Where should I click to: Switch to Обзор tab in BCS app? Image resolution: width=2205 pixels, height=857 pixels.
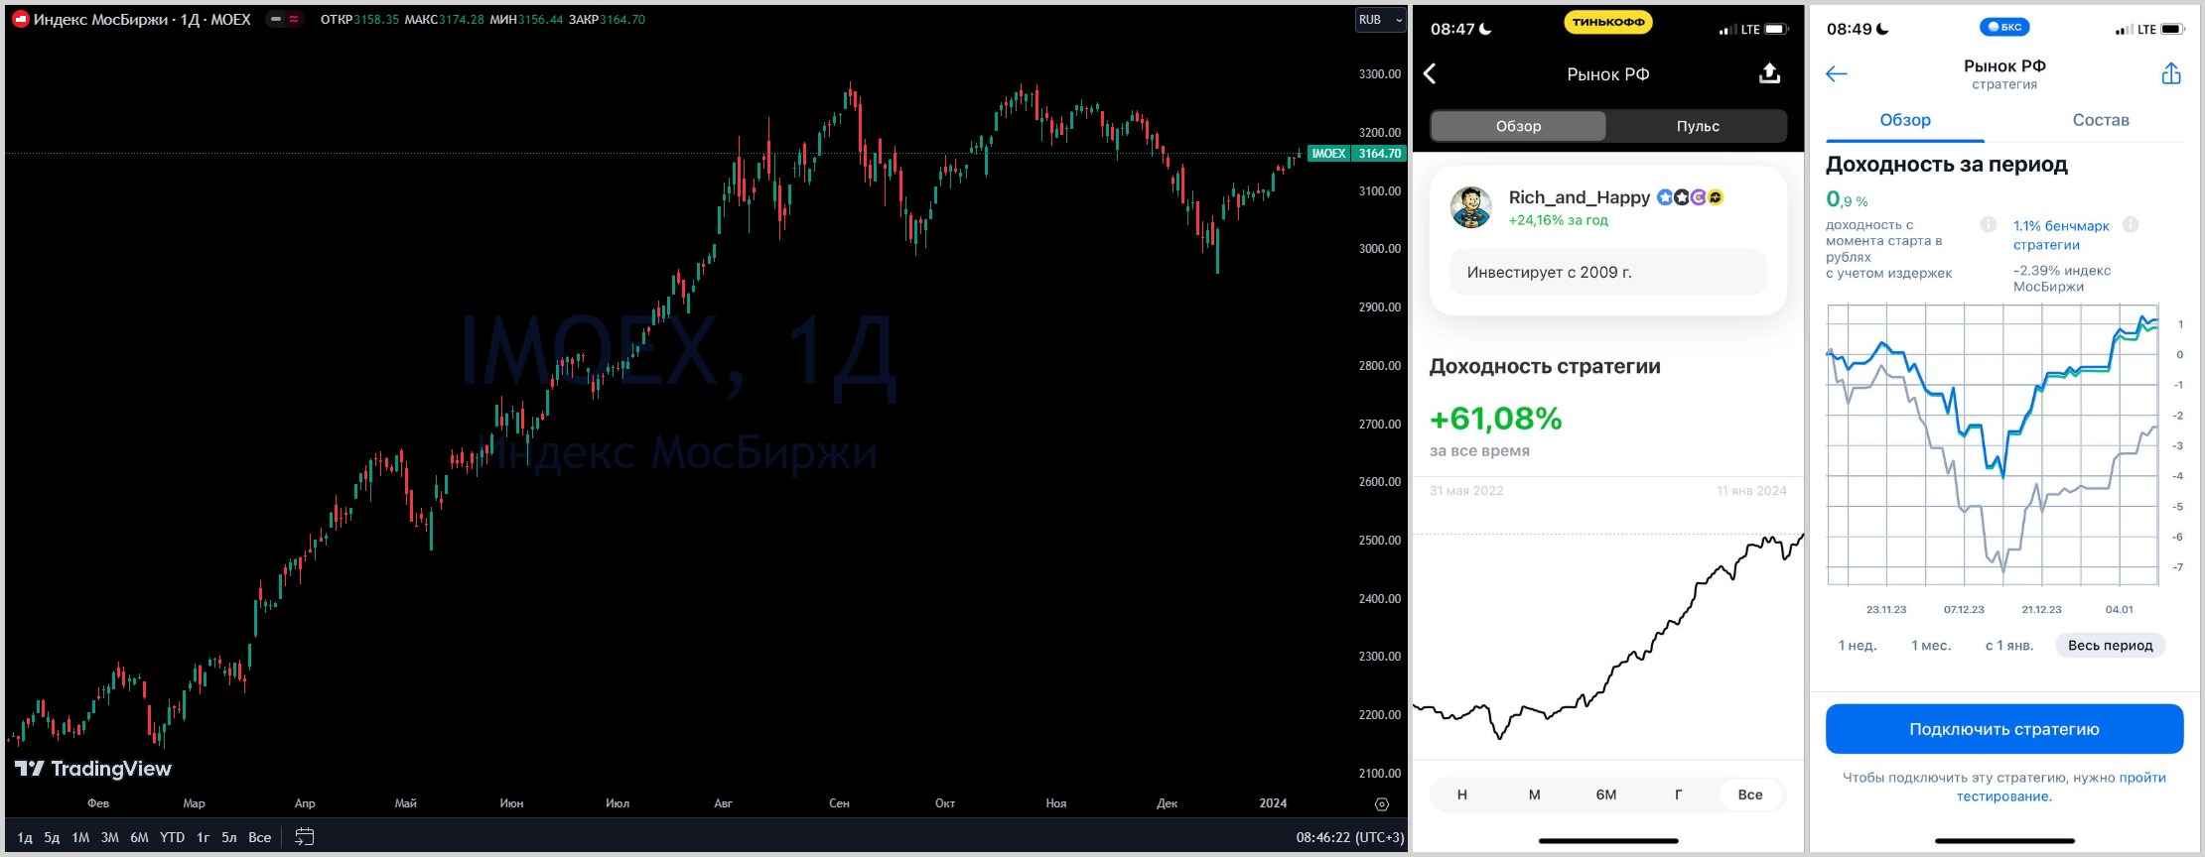(x=1905, y=120)
